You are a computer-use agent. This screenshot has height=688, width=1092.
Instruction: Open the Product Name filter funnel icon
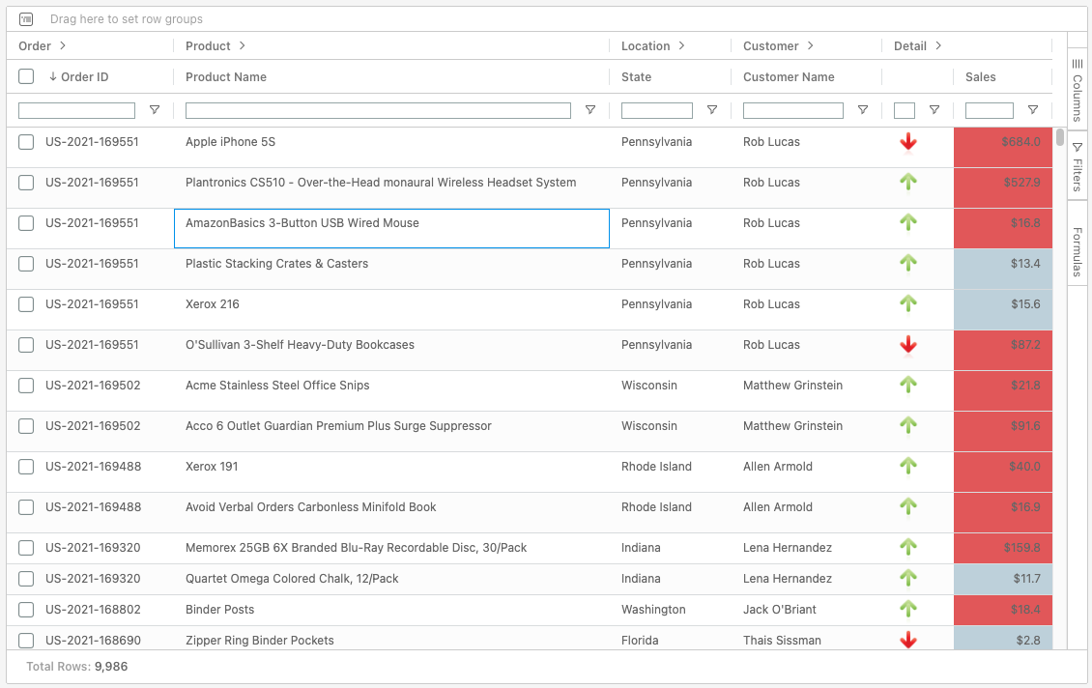[590, 110]
